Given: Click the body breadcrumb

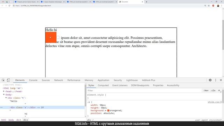Looking at the screenshot, I should pos(11,120).
